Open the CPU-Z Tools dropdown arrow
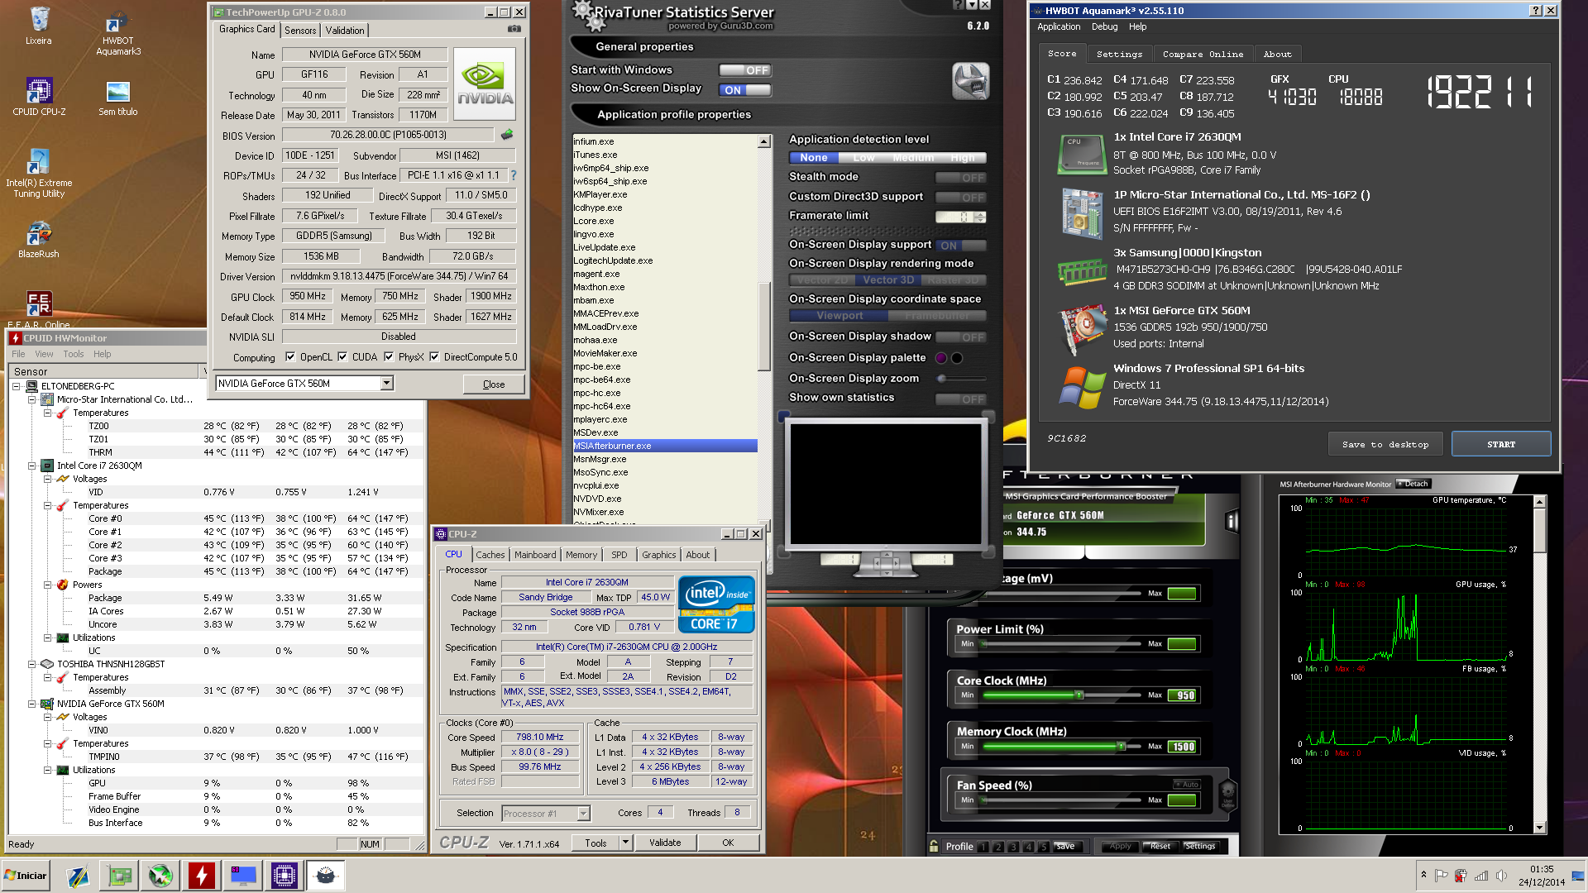The height and width of the screenshot is (893, 1588). pos(625,843)
